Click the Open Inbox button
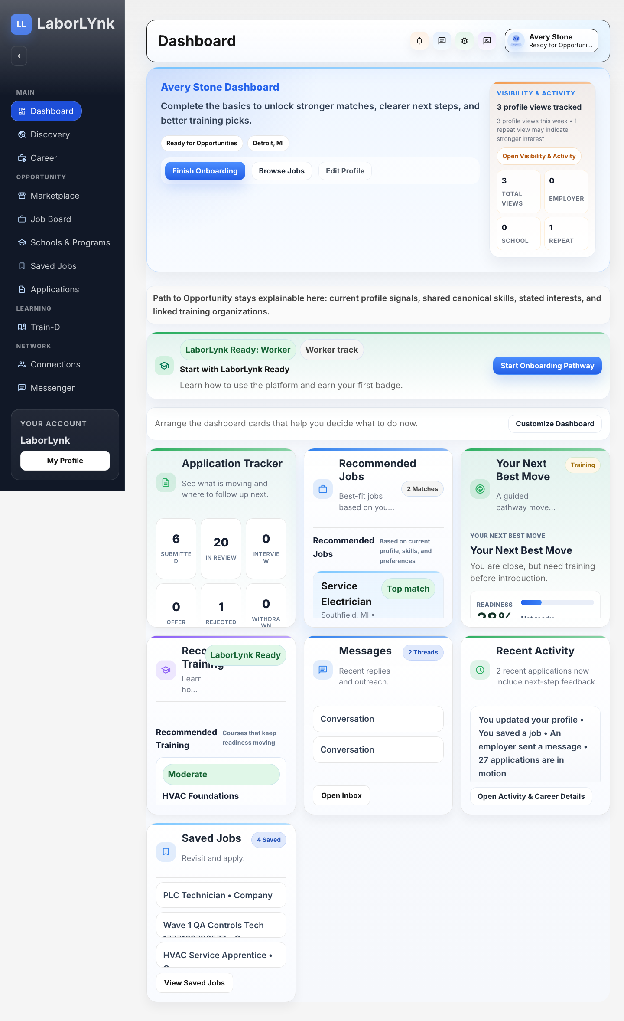 (x=341, y=795)
